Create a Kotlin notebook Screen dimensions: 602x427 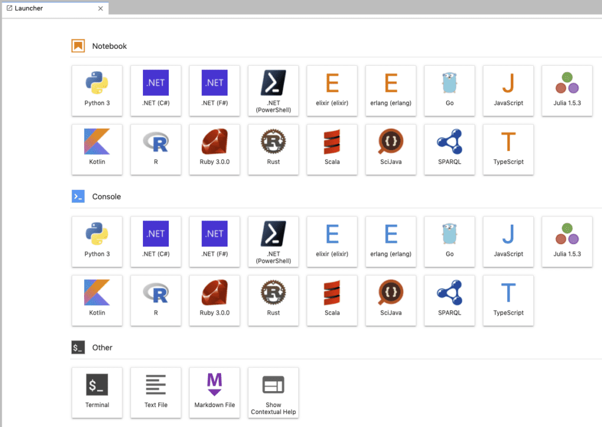tap(97, 149)
